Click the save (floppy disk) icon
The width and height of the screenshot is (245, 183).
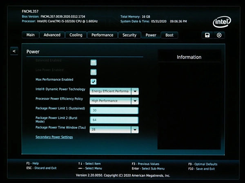click(207, 35)
